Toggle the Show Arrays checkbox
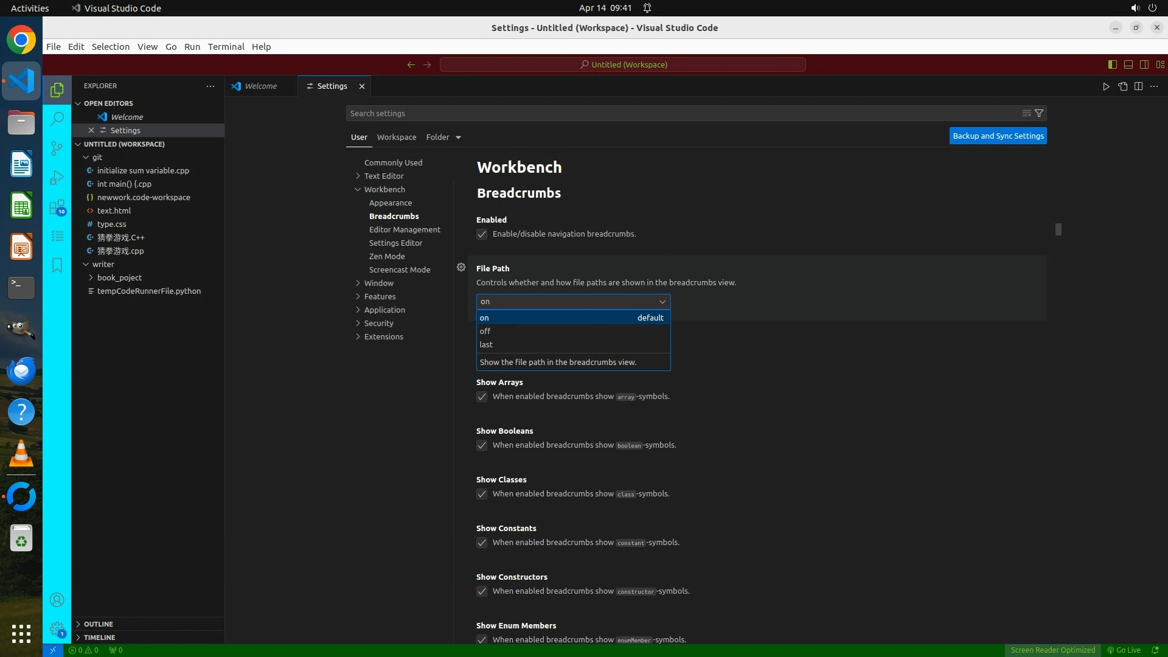 point(482,397)
